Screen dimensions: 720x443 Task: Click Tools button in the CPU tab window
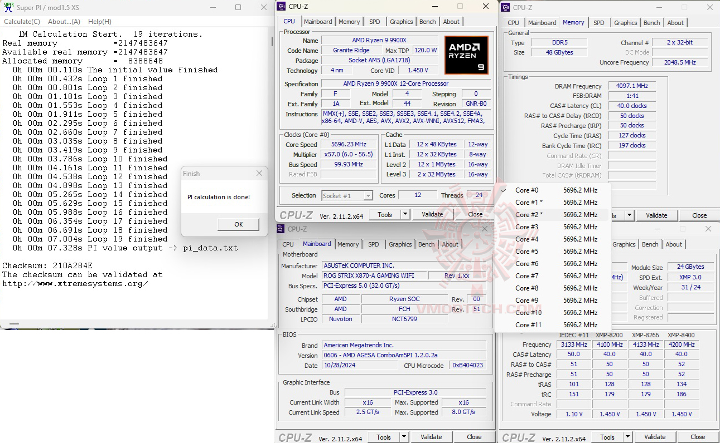pyautogui.click(x=385, y=214)
